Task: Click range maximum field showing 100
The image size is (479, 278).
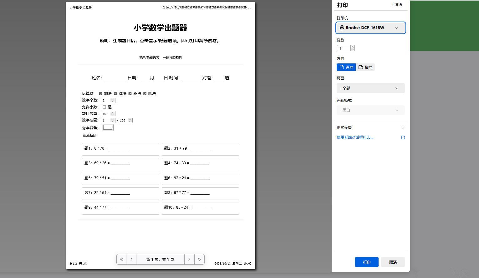Action: click(x=126, y=120)
